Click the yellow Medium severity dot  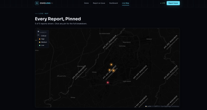[x=40, y=42]
